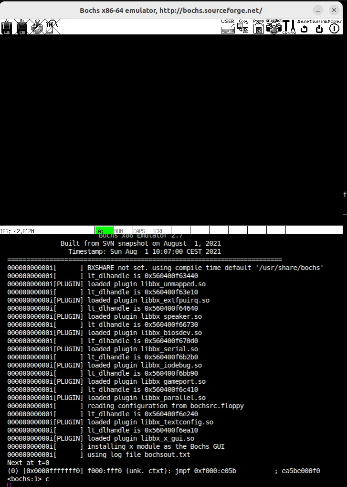Image resolution: width=347 pixels, height=487 pixels.
Task: Click the Suspend emulator button
Action: click(x=319, y=27)
